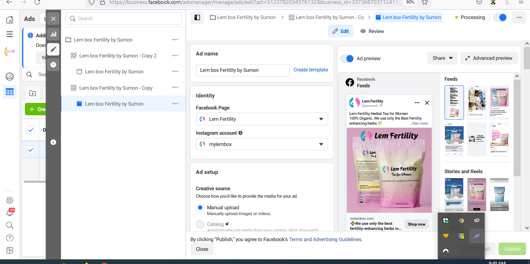Open options for ad set ending in - Copy
The height and width of the screenshot is (264, 530).
pos(175,88)
